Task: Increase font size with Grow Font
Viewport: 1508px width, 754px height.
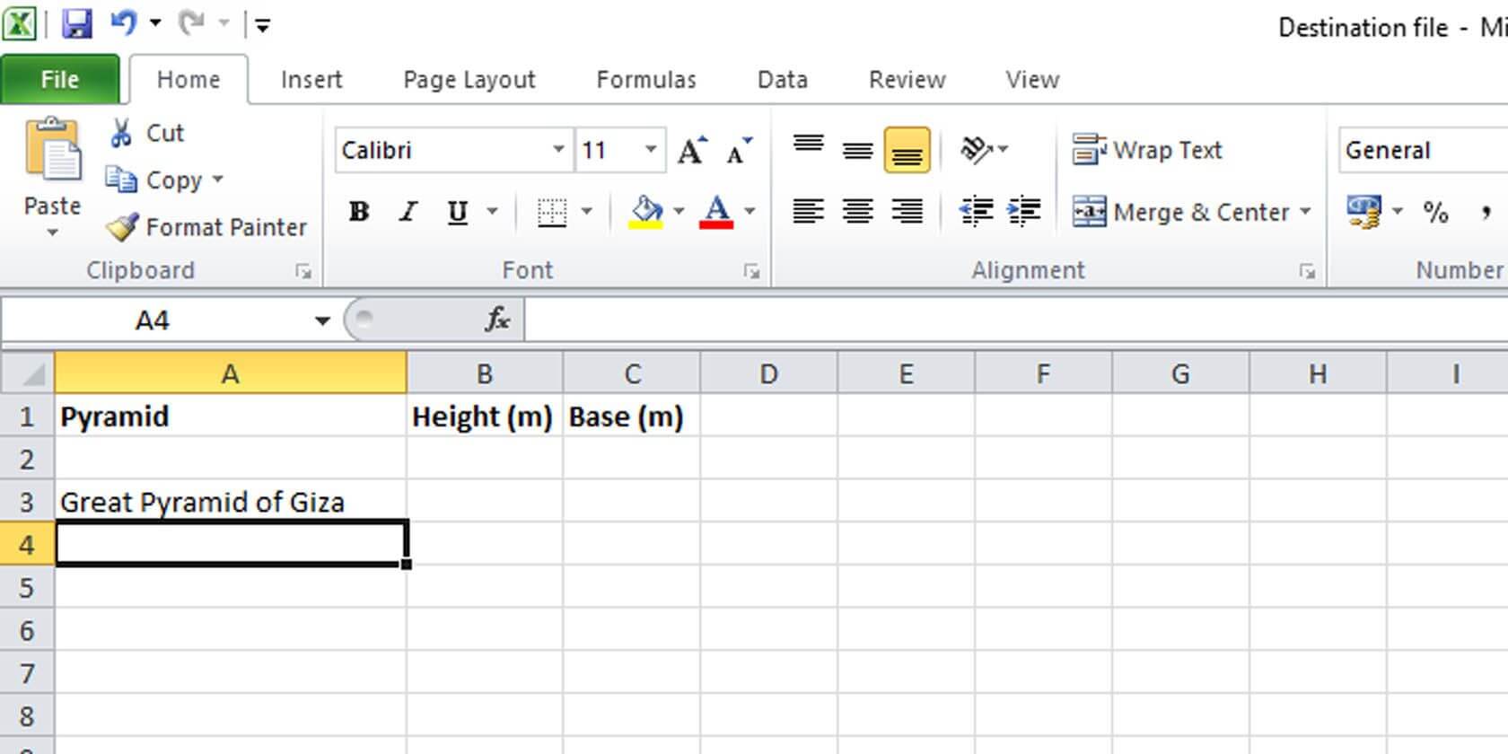Action: [x=692, y=151]
